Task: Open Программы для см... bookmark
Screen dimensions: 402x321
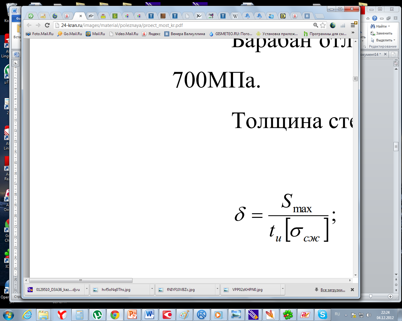Action: (x=325, y=34)
